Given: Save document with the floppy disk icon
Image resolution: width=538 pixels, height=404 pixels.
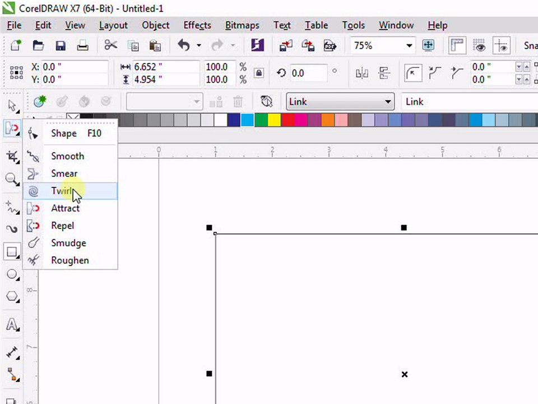Looking at the screenshot, I should [x=61, y=45].
